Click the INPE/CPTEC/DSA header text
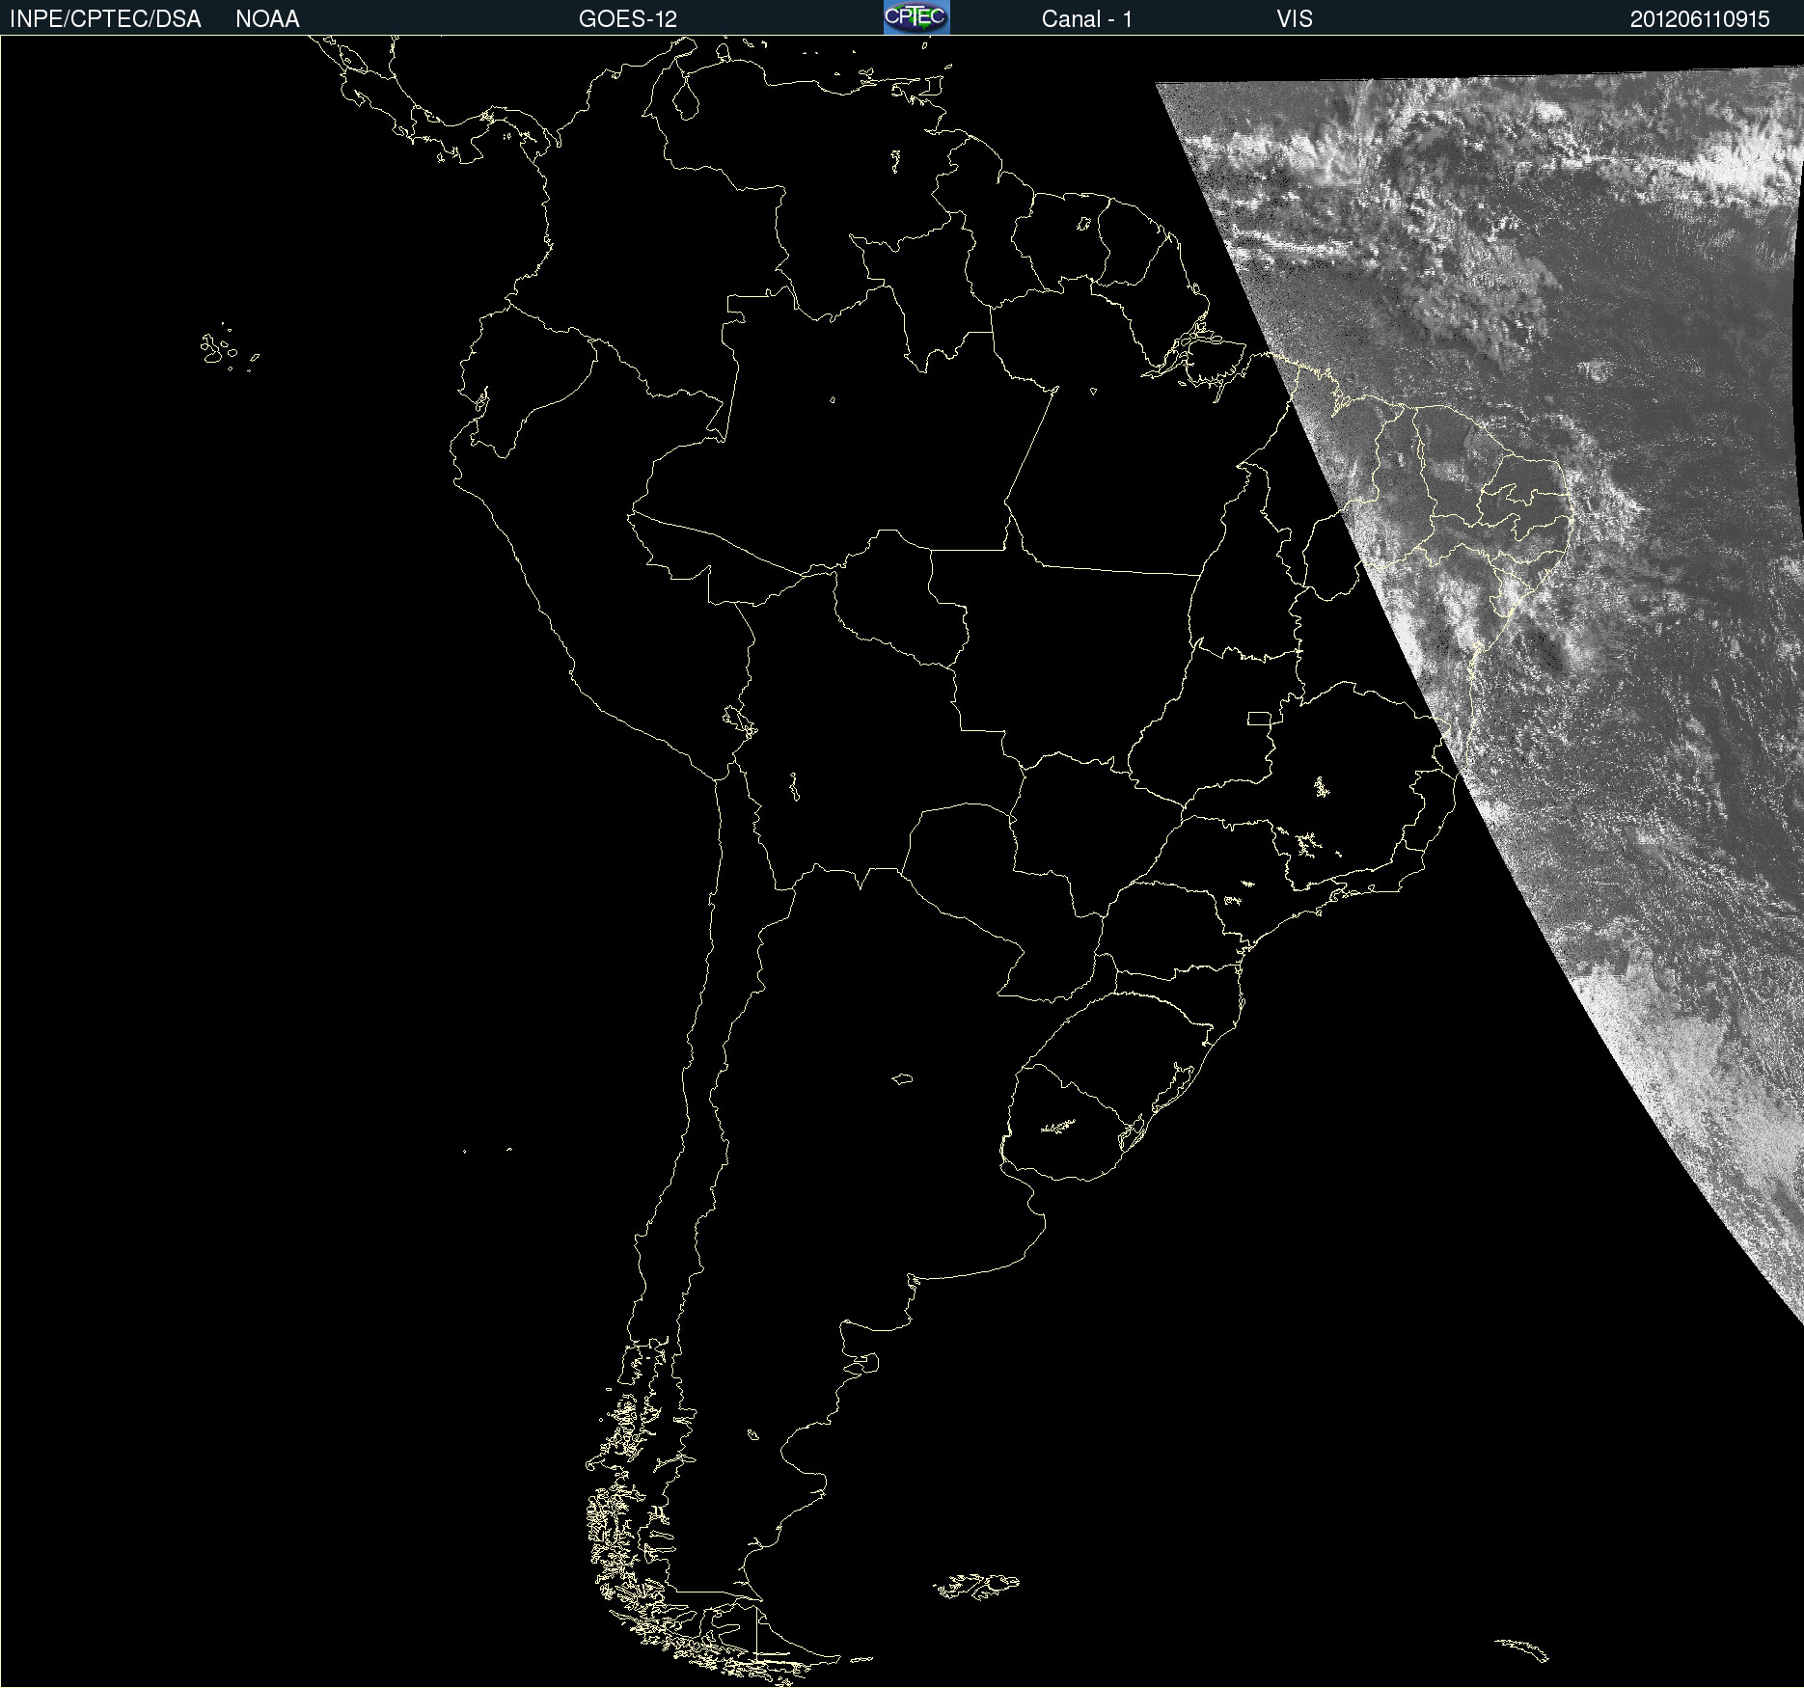The image size is (1804, 1688). pos(105,19)
